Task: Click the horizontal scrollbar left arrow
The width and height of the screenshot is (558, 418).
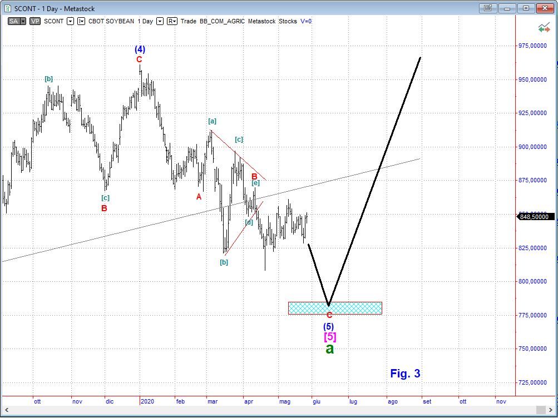Action: coord(6,410)
